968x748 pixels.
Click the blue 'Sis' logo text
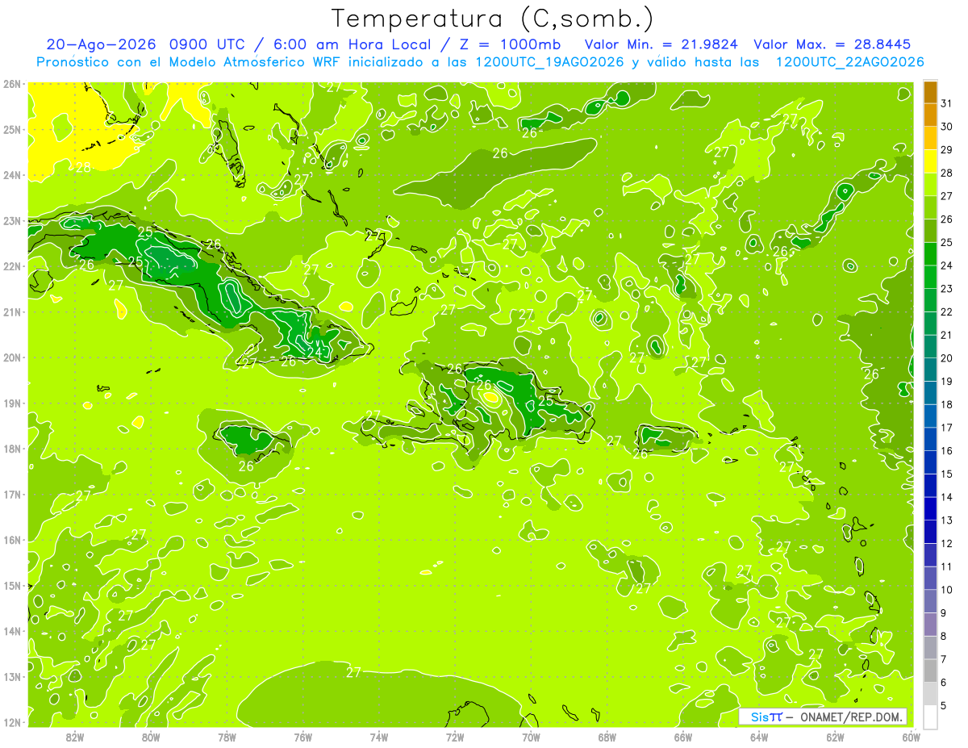coord(759,717)
